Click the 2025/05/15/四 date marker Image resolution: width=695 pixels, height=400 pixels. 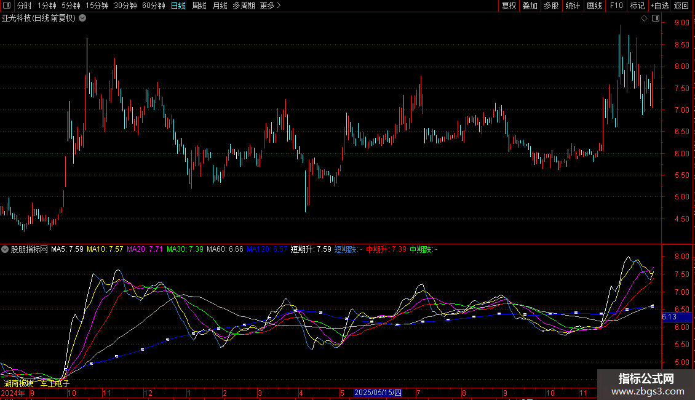(378, 393)
